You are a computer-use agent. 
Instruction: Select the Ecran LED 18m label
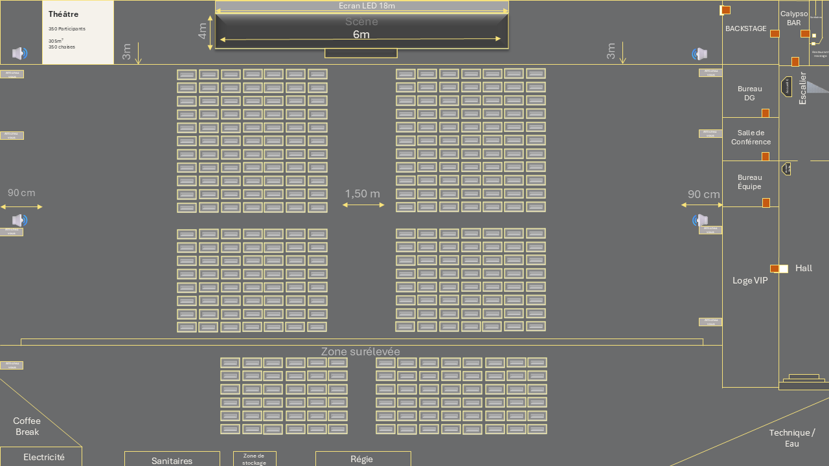click(367, 6)
